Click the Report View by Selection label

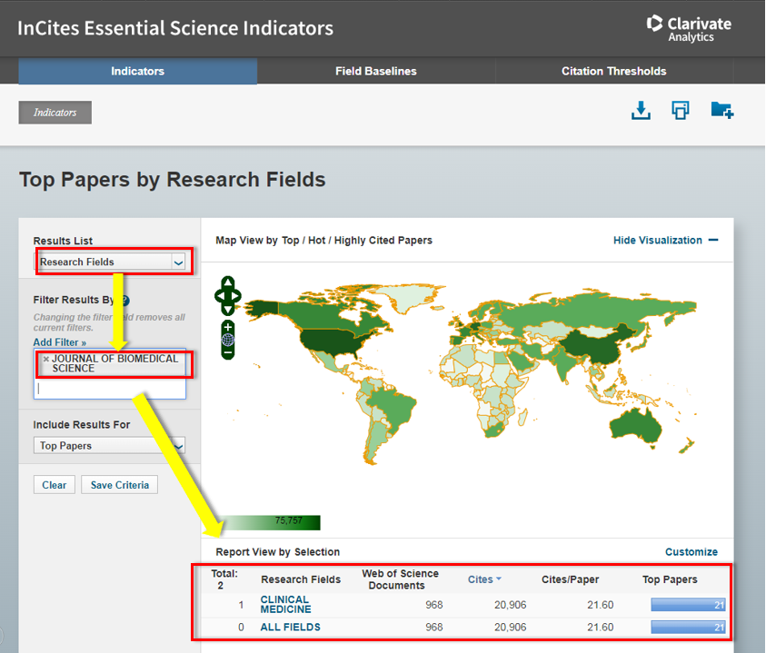(277, 552)
